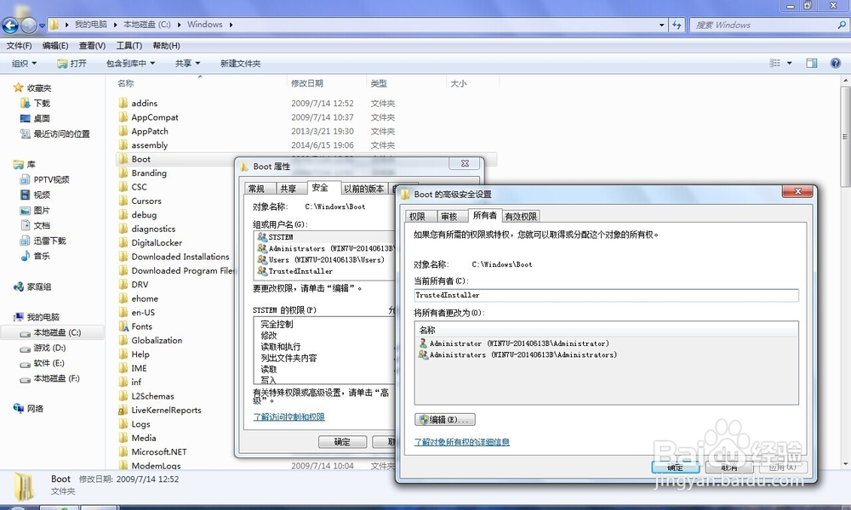Click Cancel in advanced security dialog
The image size is (851, 510).
pyautogui.click(x=729, y=467)
